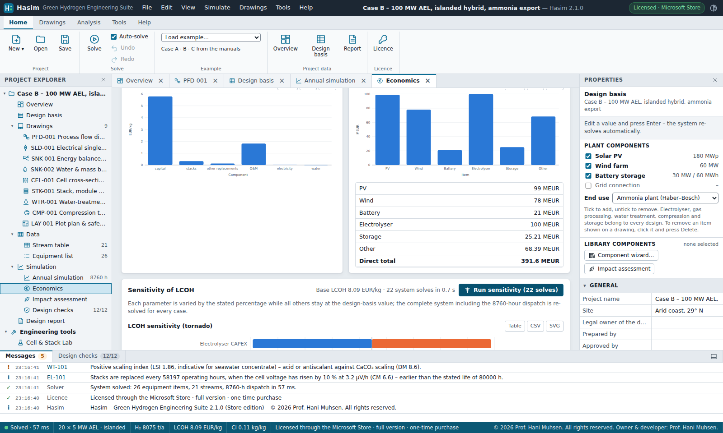
Task: Click the Site value field
Action: (687, 311)
